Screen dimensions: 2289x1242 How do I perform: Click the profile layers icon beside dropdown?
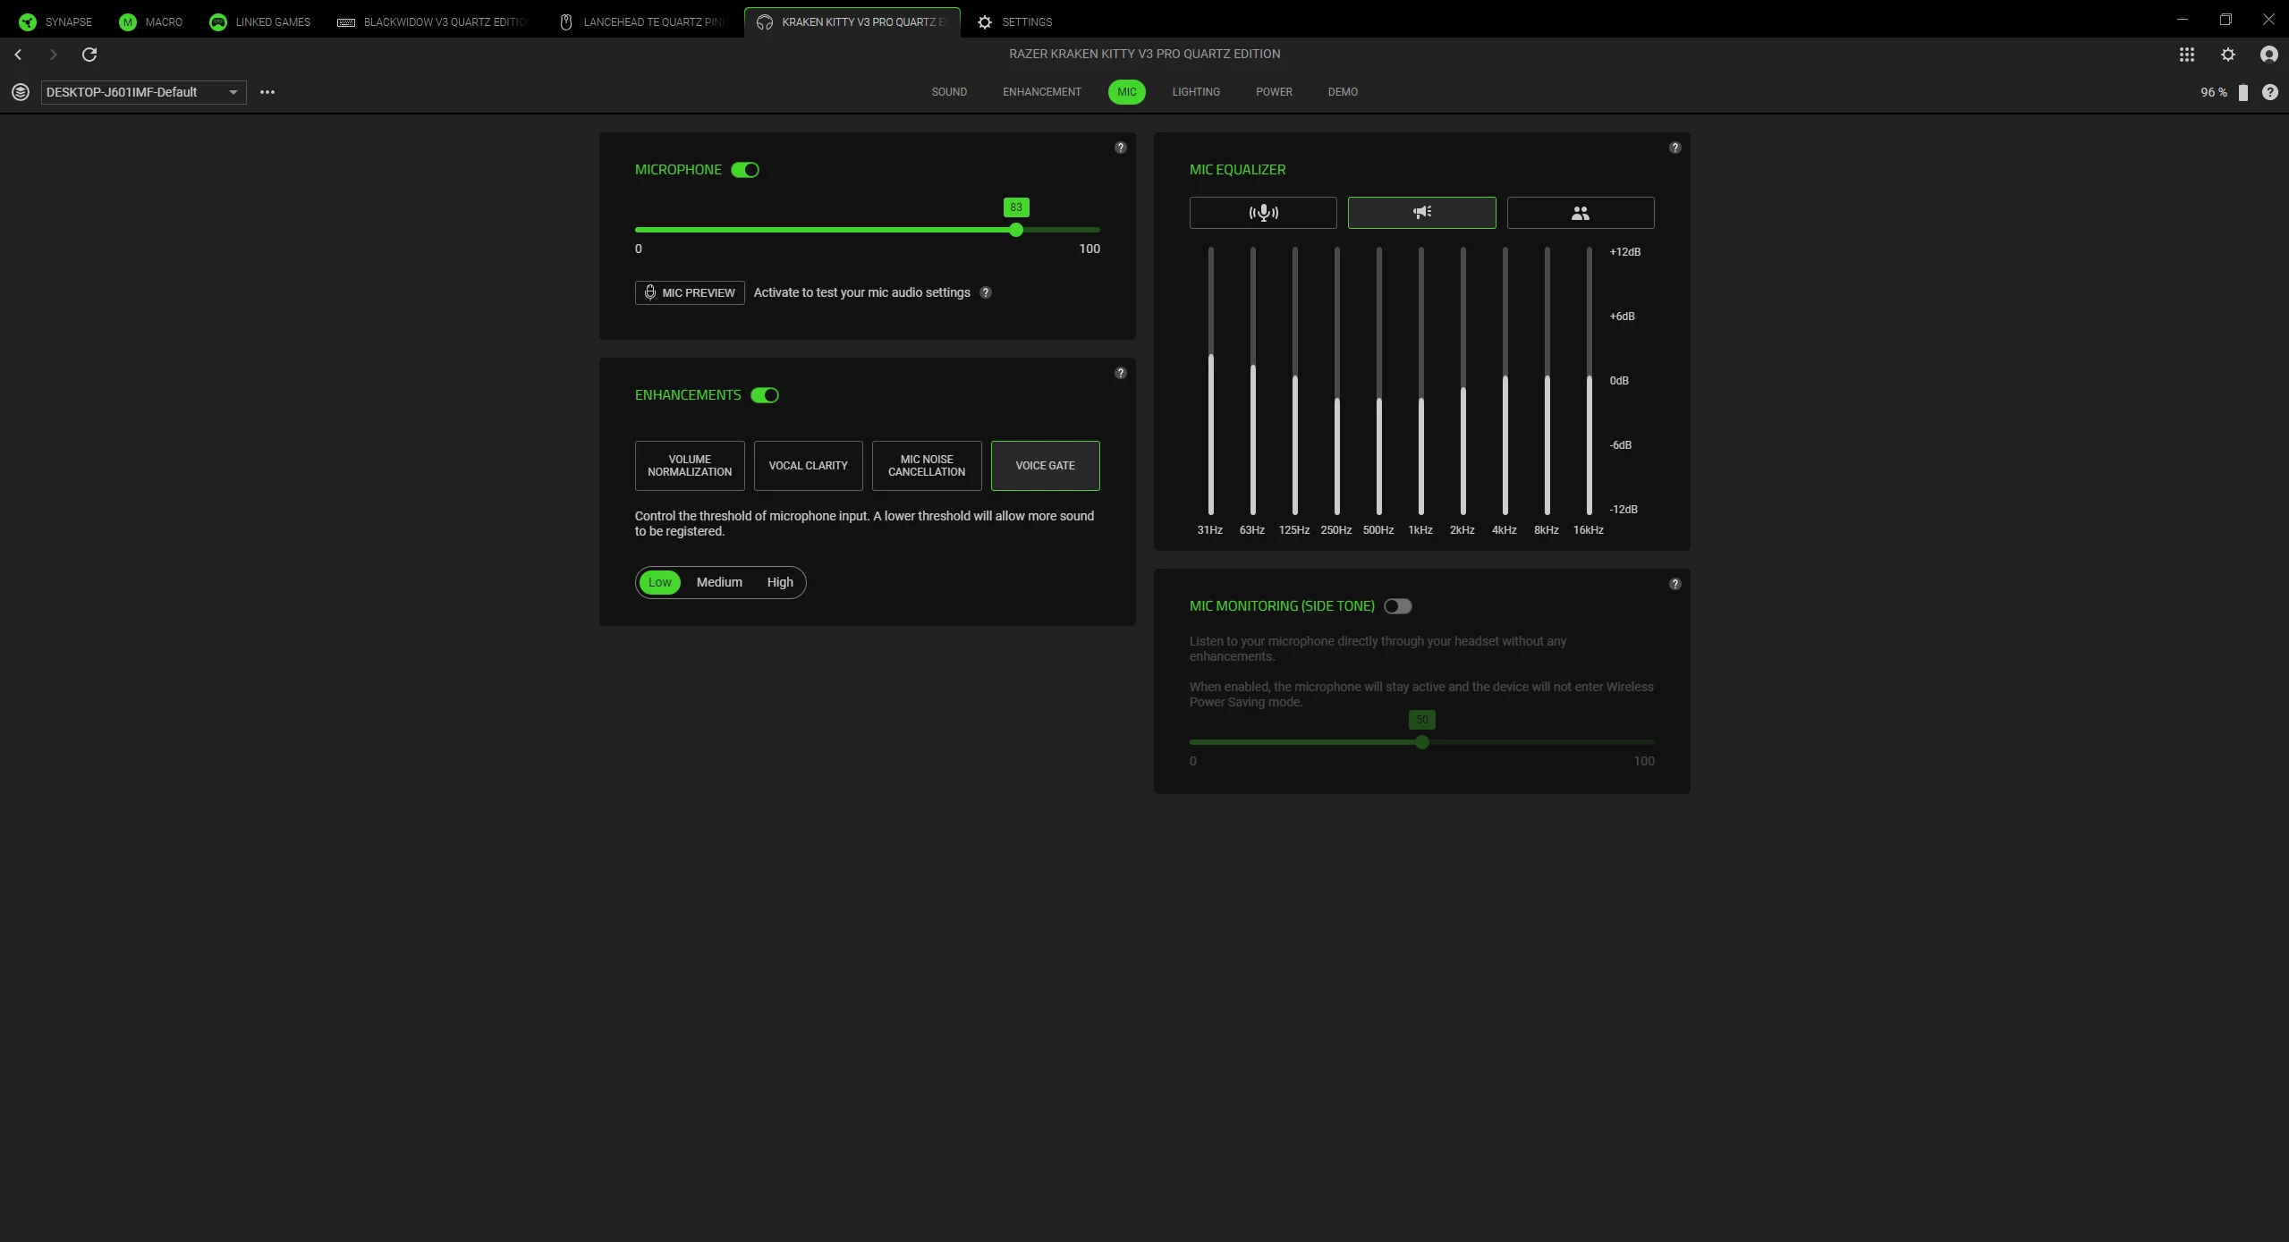coord(21,92)
